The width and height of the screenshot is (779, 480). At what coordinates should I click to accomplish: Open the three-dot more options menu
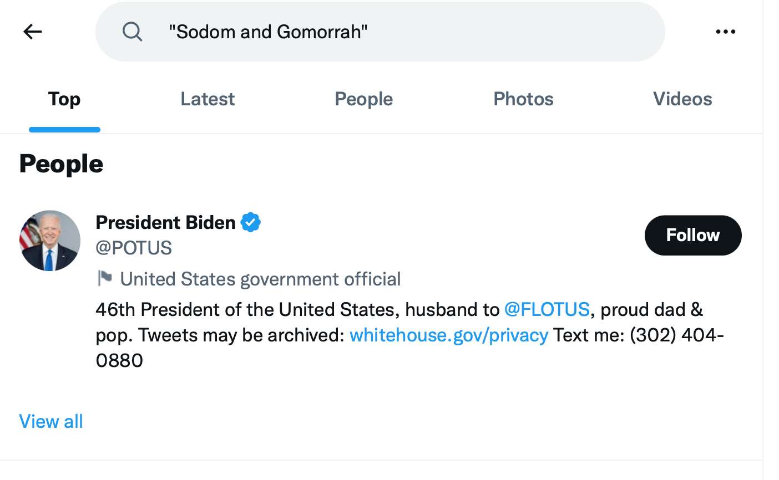pos(725,32)
